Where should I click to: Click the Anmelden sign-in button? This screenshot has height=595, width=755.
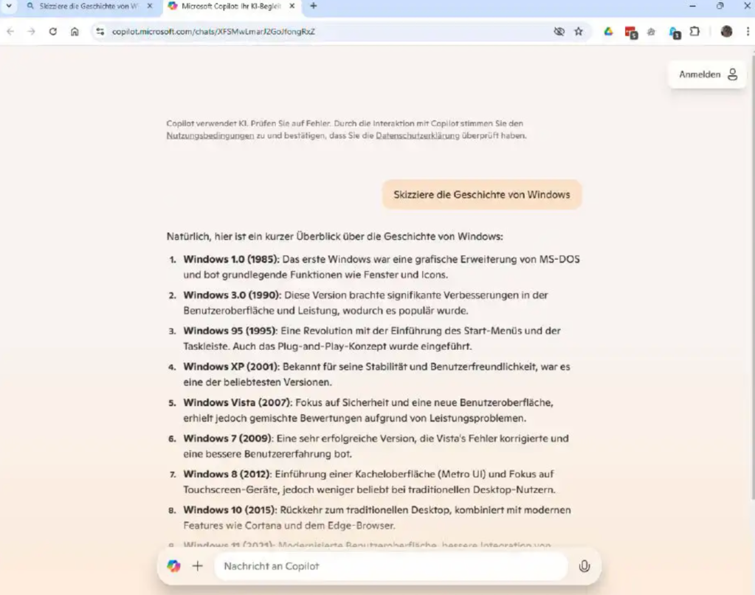tap(707, 75)
